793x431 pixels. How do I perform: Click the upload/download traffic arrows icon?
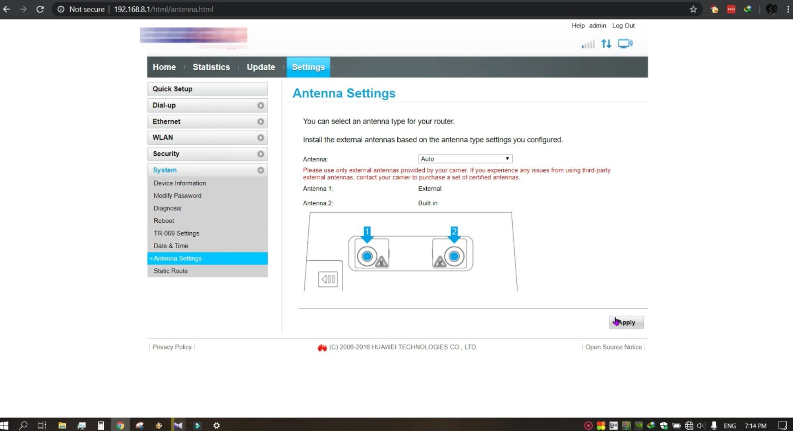(606, 43)
